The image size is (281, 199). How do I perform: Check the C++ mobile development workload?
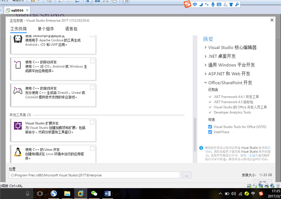click(92, 61)
